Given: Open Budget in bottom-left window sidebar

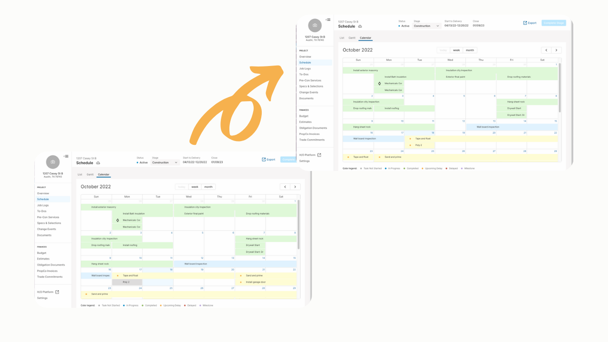Looking at the screenshot, I should click(x=42, y=253).
